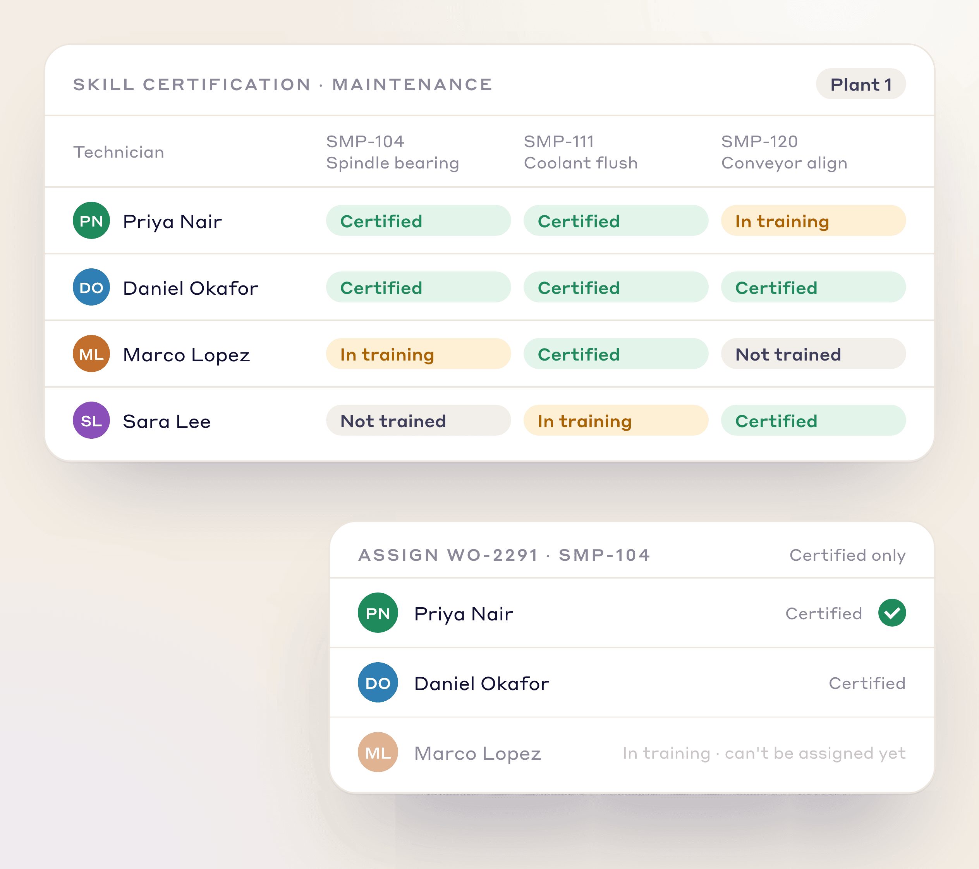
Task: Toggle green checkmark next to Priya Nair
Action: [x=892, y=613]
